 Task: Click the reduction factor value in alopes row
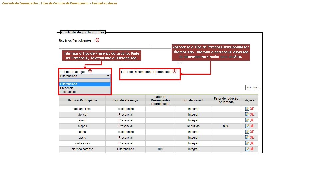(x=226, y=126)
